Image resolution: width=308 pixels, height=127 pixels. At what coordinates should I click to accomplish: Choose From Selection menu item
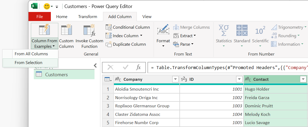pyautogui.click(x=30, y=63)
